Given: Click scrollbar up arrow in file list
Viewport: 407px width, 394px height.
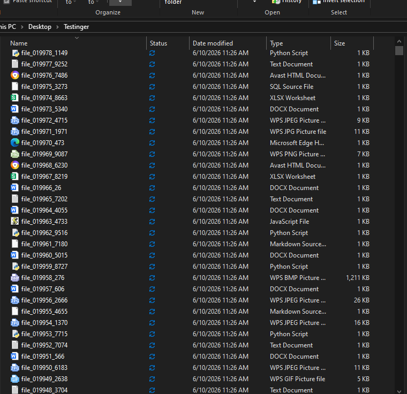Looking at the screenshot, I should [399, 41].
